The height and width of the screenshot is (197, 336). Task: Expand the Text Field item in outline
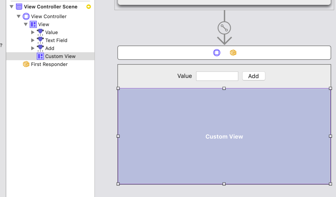click(33, 40)
